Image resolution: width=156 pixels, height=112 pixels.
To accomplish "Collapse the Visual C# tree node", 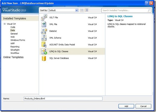I will click(x=5, y=24).
